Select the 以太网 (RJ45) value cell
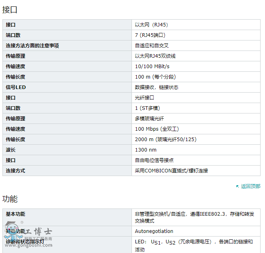 tap(151, 25)
